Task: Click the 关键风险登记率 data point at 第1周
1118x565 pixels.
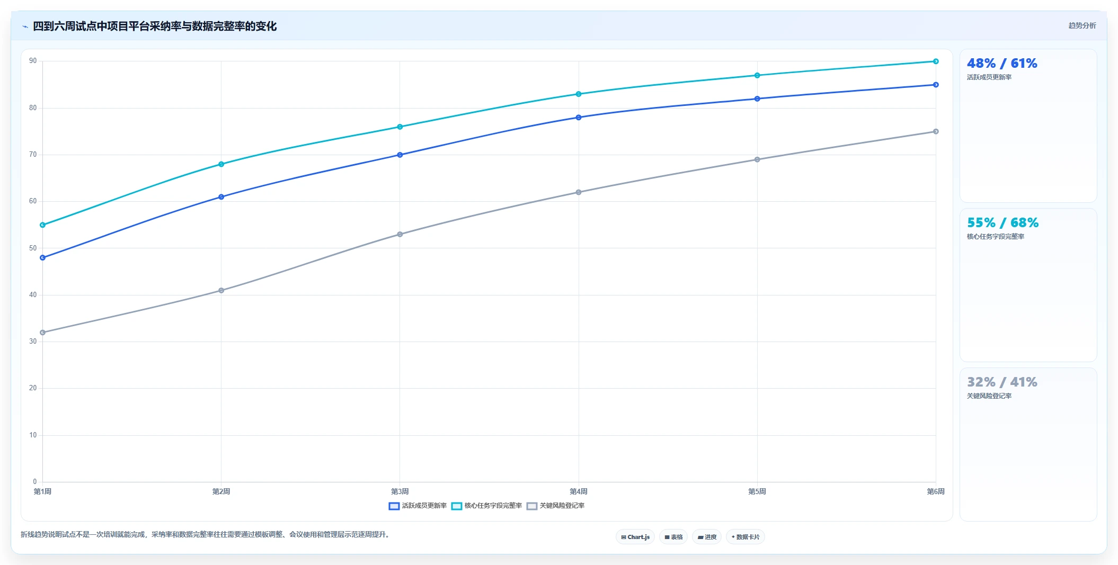Action: point(43,333)
